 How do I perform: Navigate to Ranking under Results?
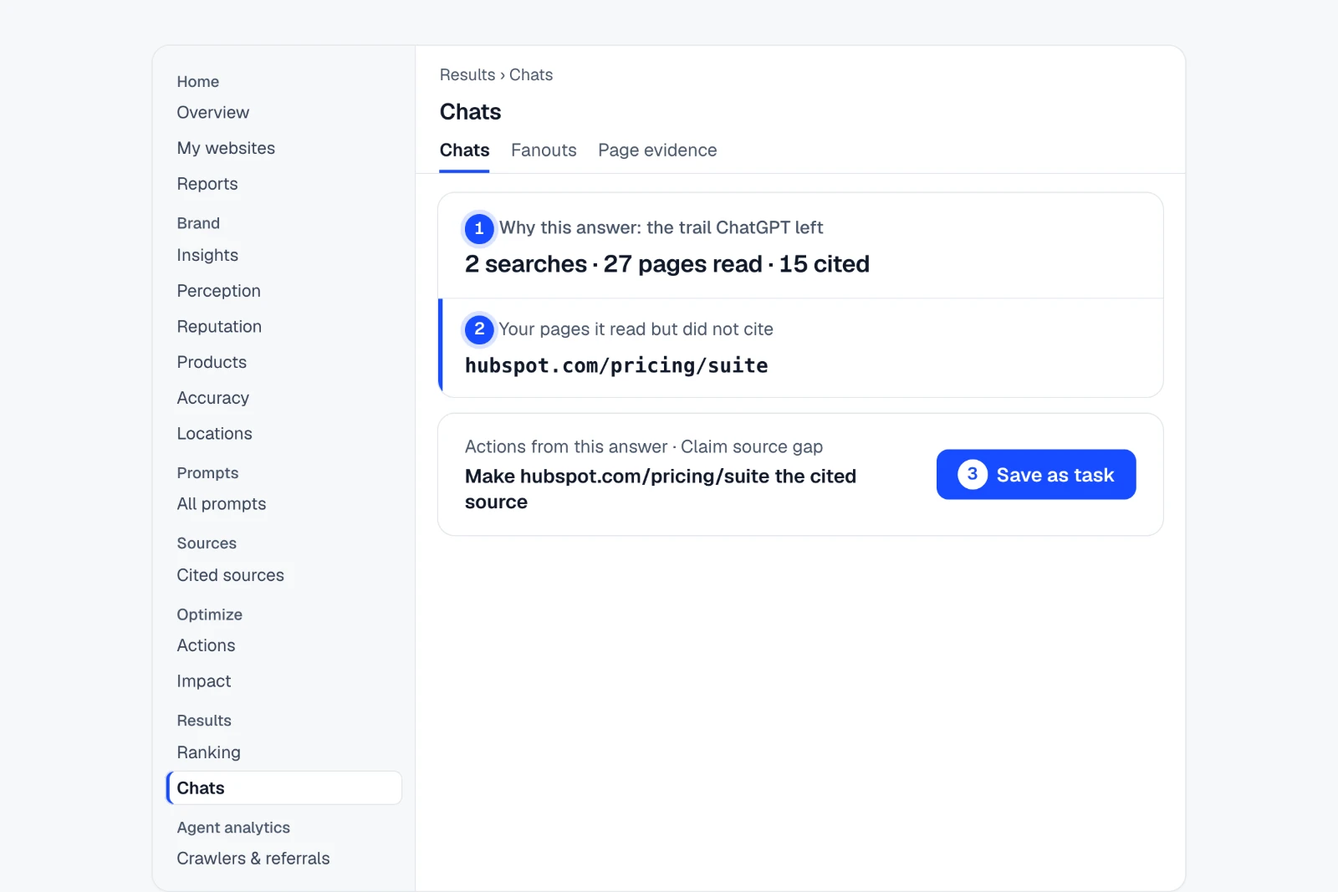click(208, 752)
